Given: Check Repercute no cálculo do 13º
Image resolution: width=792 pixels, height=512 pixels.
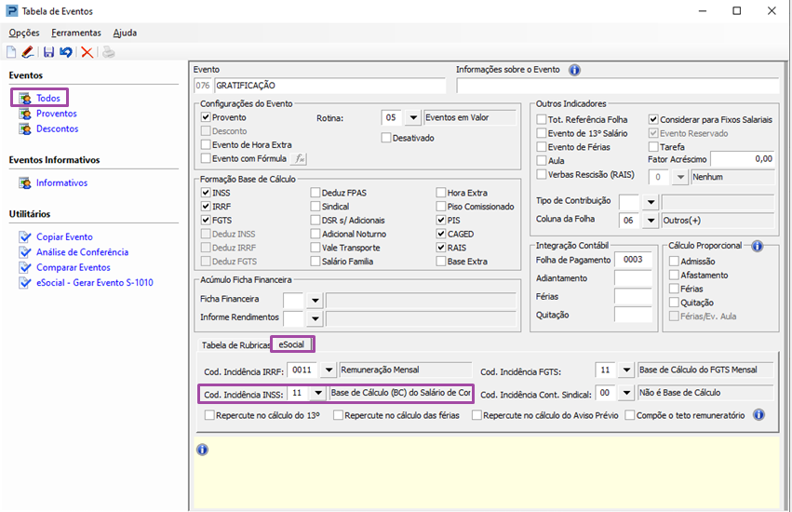Looking at the screenshot, I should coord(209,415).
